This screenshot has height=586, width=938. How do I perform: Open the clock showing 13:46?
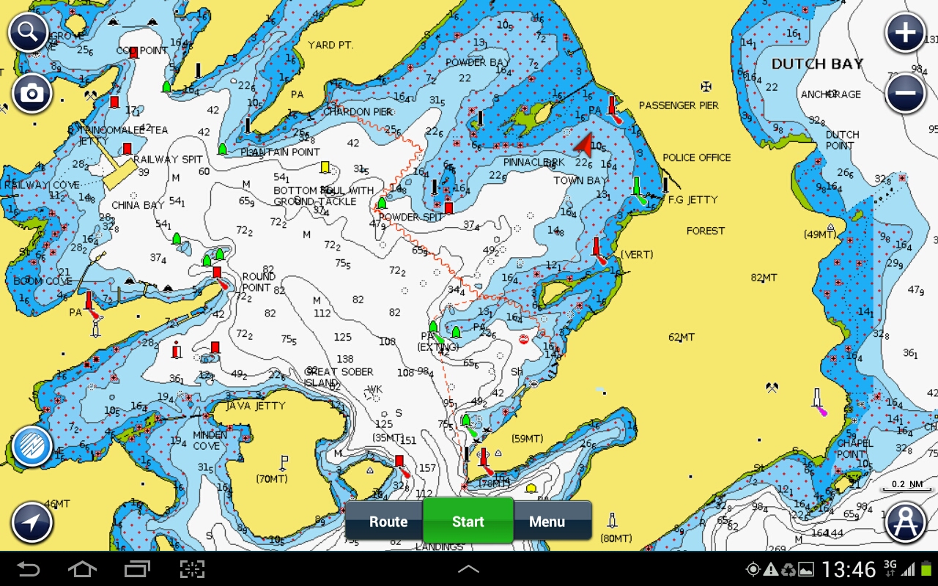(849, 569)
